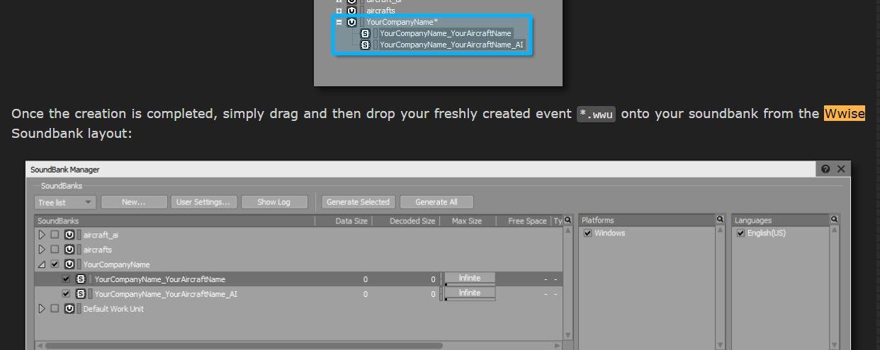Viewport: 880px width, 350px height.
Task: Click the Max Size column header
Action: pyautogui.click(x=466, y=221)
